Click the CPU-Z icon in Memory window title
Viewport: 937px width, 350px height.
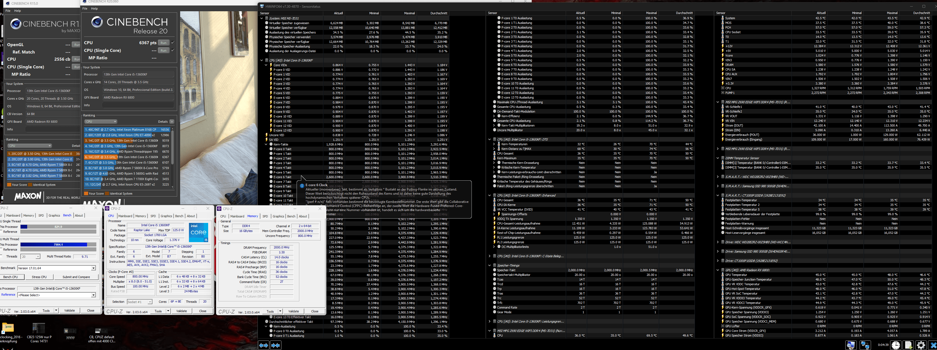219,209
